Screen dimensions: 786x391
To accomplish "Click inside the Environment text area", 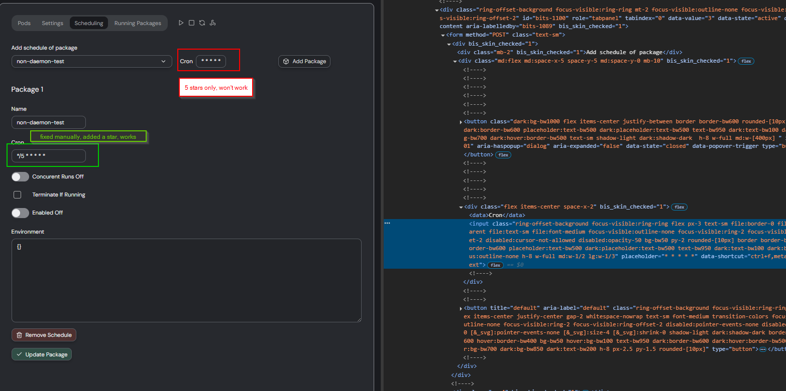I will click(186, 280).
